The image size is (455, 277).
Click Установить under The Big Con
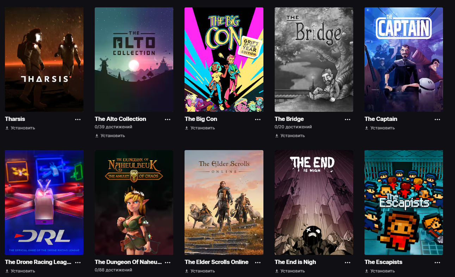[200, 128]
